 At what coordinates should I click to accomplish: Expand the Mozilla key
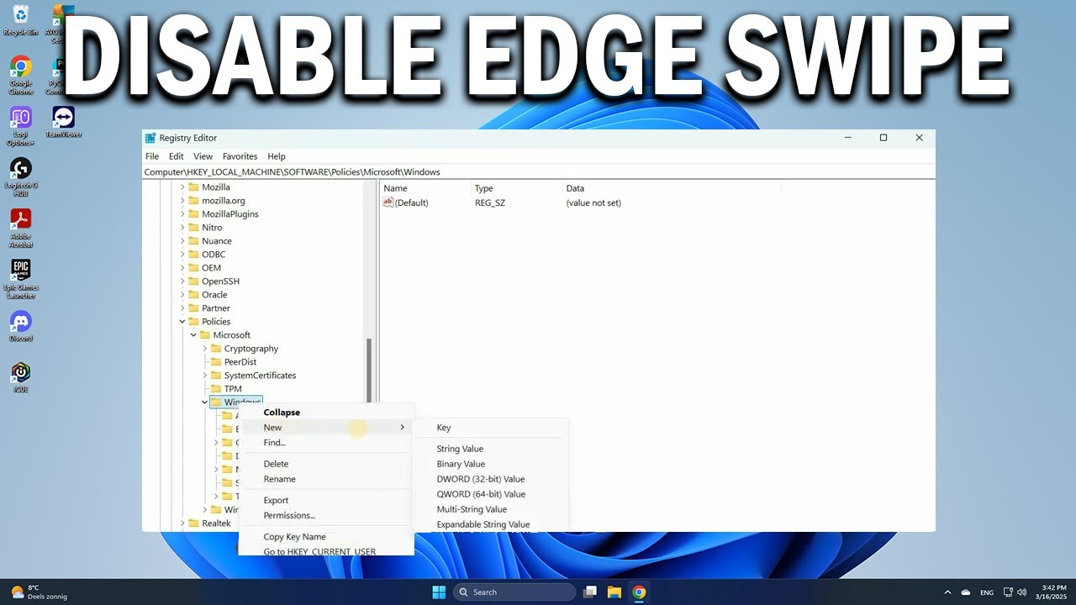point(182,187)
